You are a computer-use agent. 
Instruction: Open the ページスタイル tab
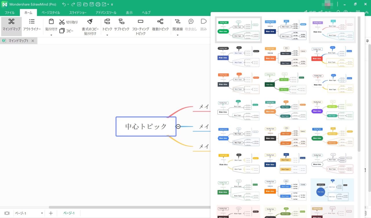(51, 13)
